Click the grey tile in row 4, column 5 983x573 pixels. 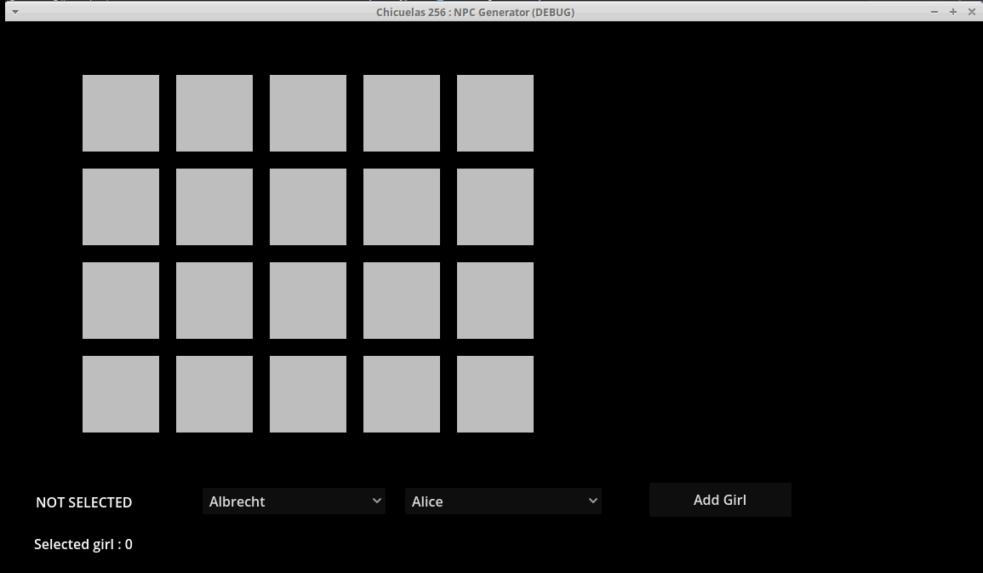point(495,393)
